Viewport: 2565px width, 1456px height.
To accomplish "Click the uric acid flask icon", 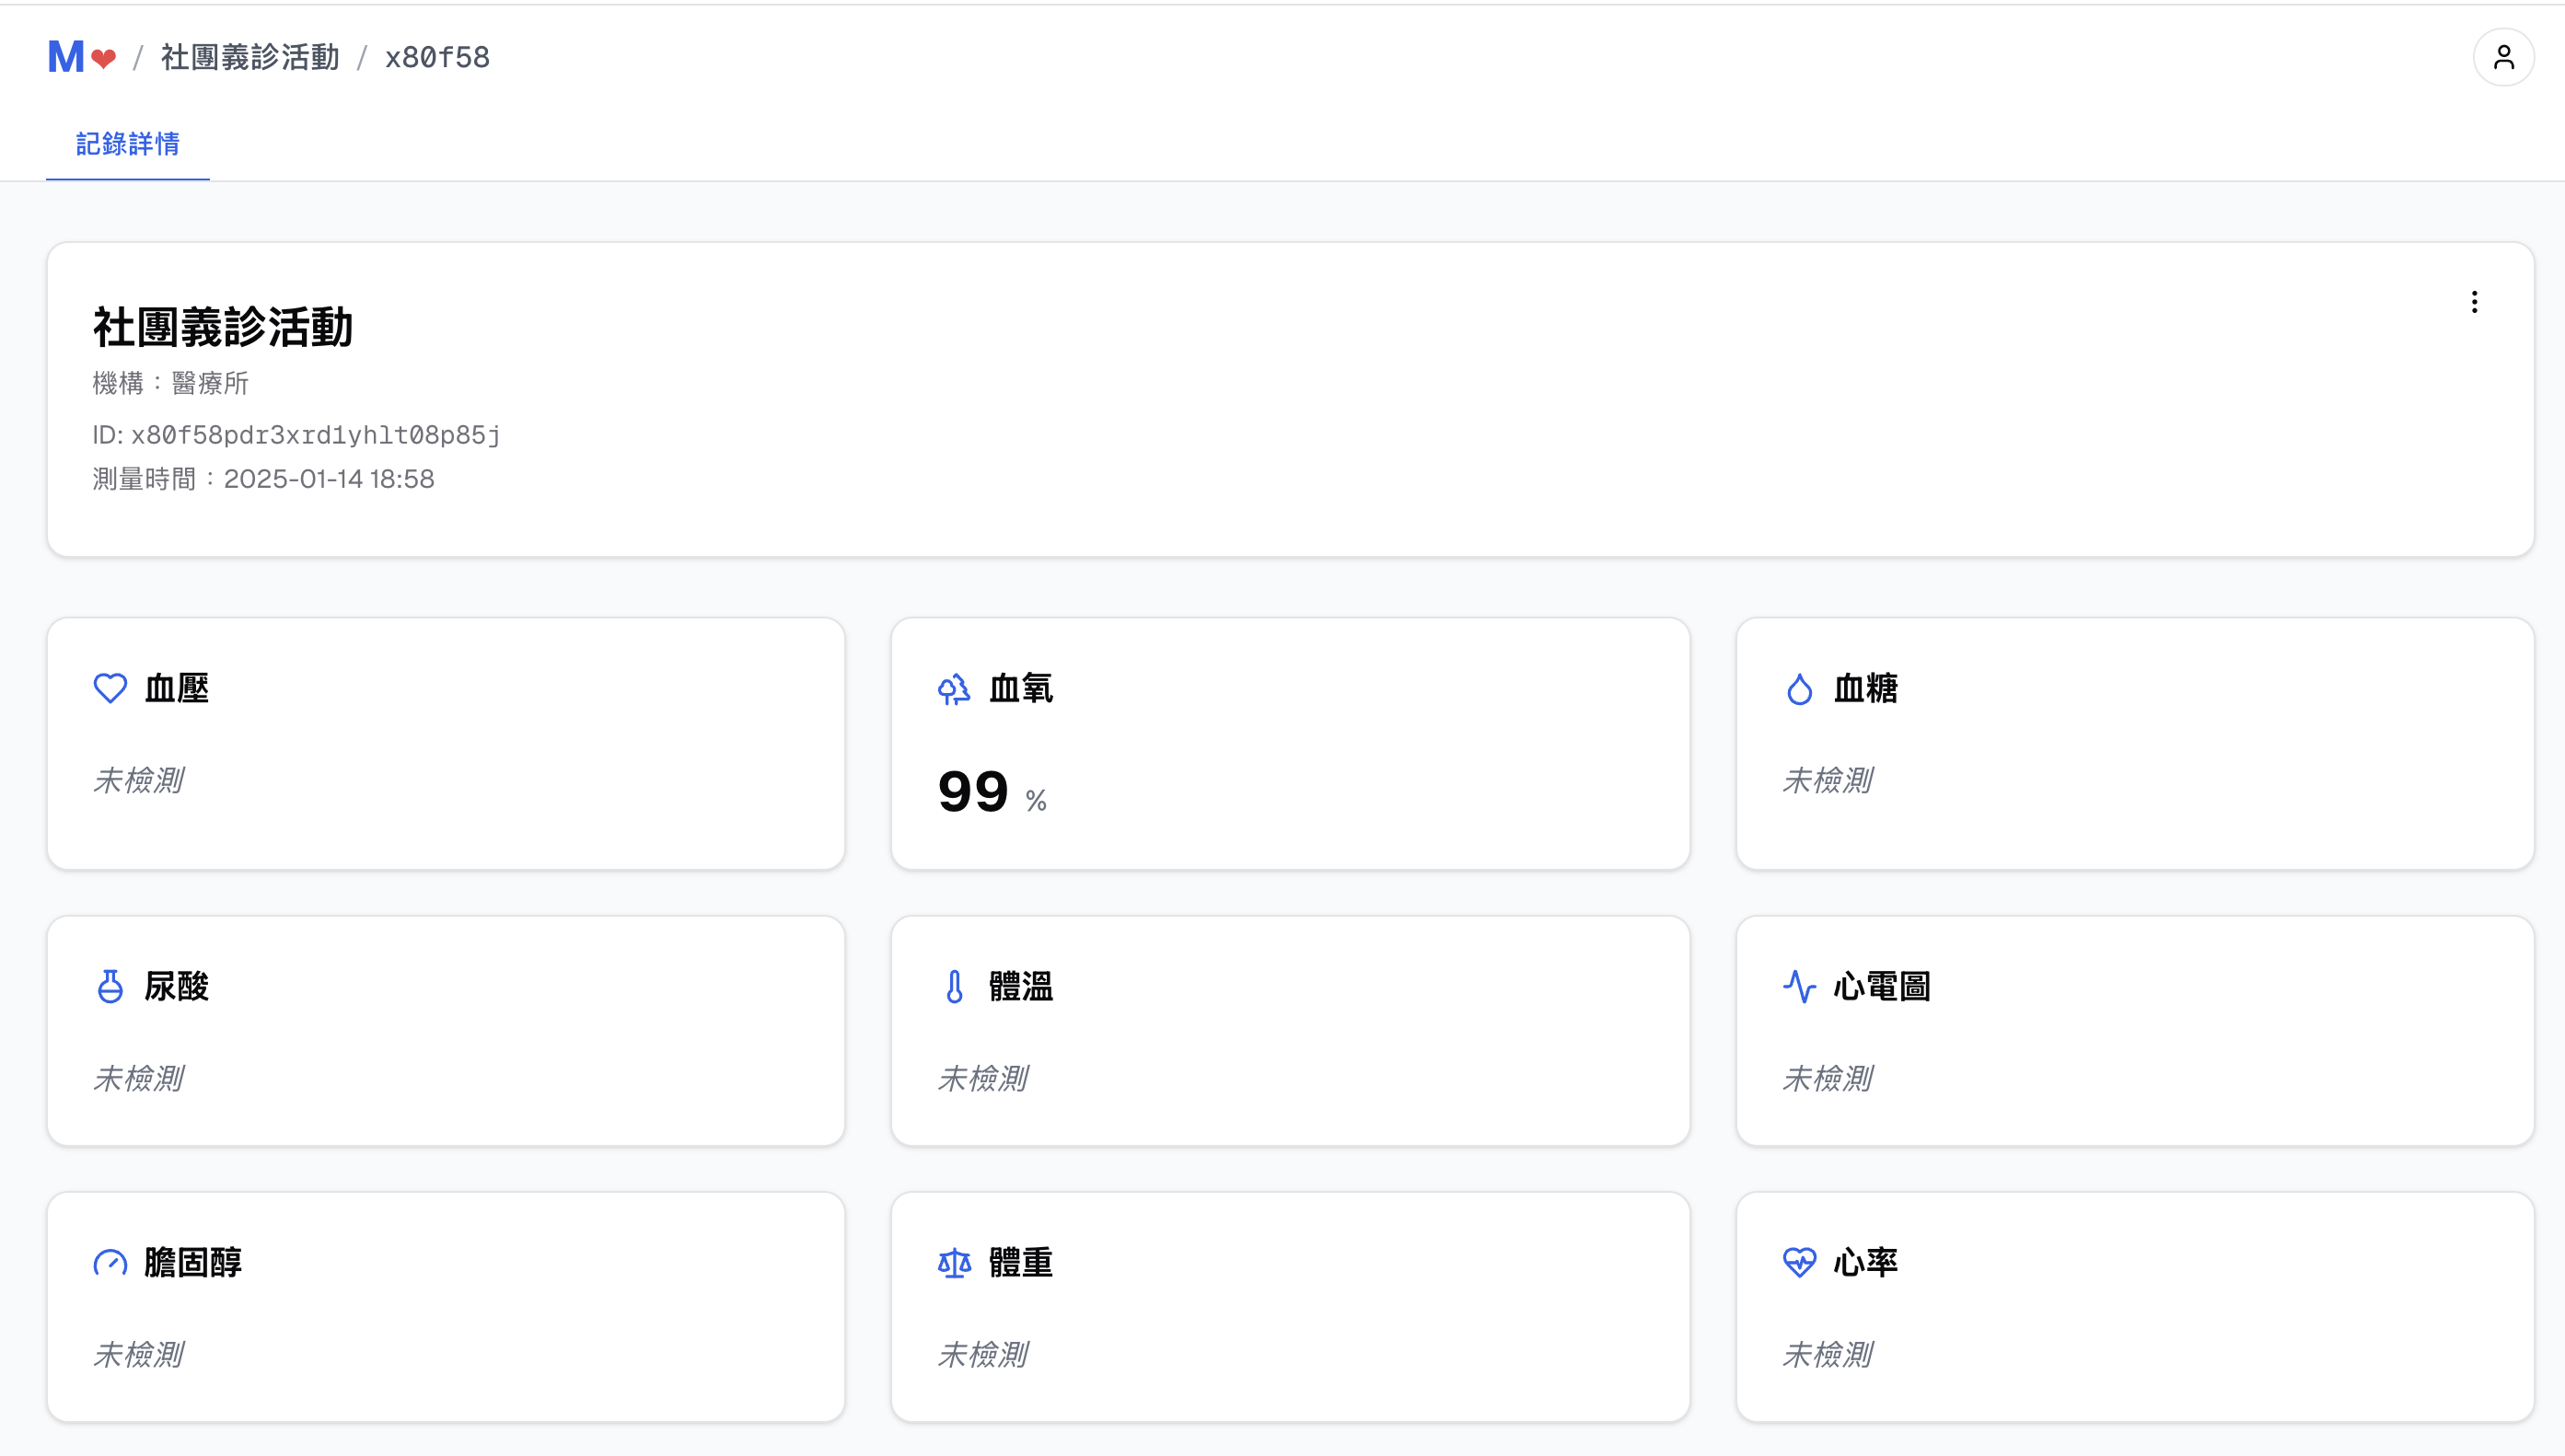I will (x=110, y=986).
